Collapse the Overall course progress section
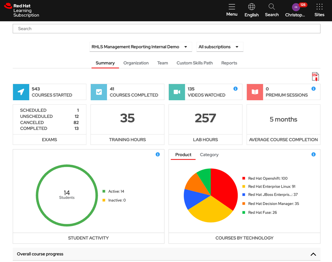 313,254
